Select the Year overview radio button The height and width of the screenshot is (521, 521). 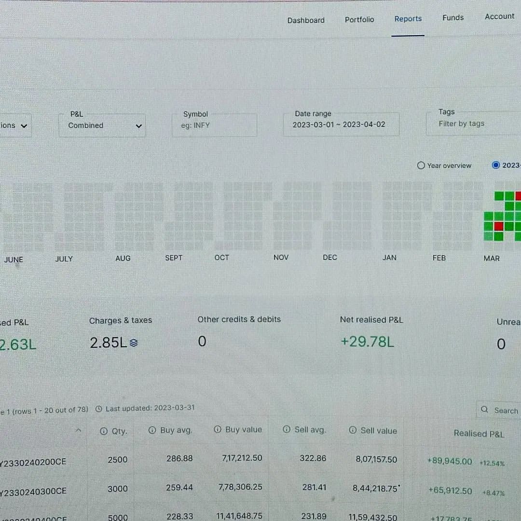tap(421, 165)
